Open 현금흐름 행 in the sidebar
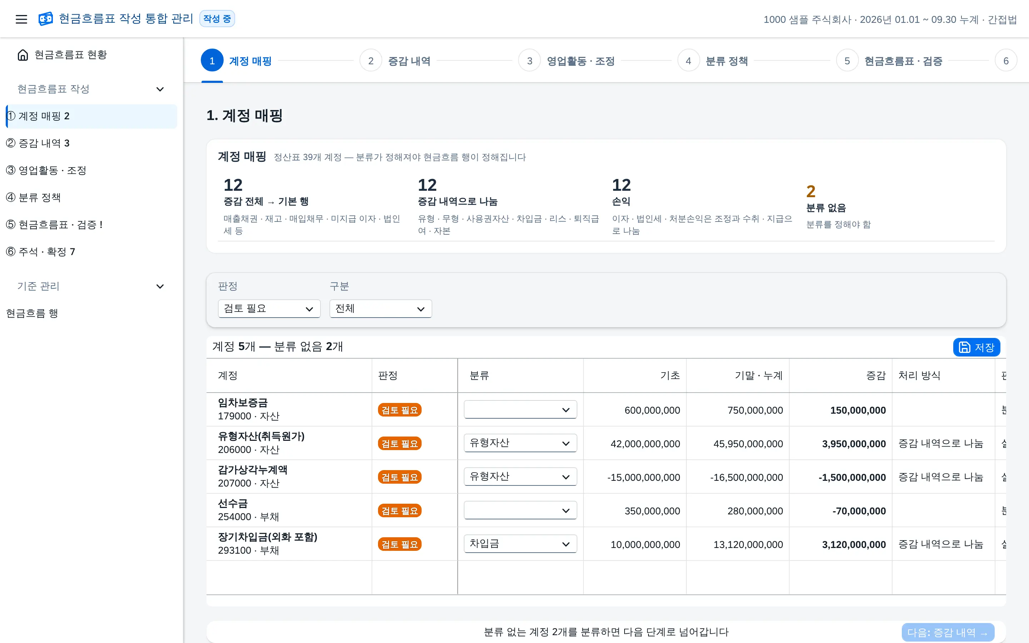 (91, 313)
